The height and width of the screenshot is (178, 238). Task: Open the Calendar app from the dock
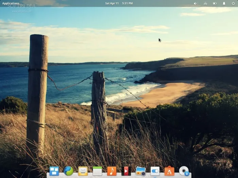click(97, 171)
